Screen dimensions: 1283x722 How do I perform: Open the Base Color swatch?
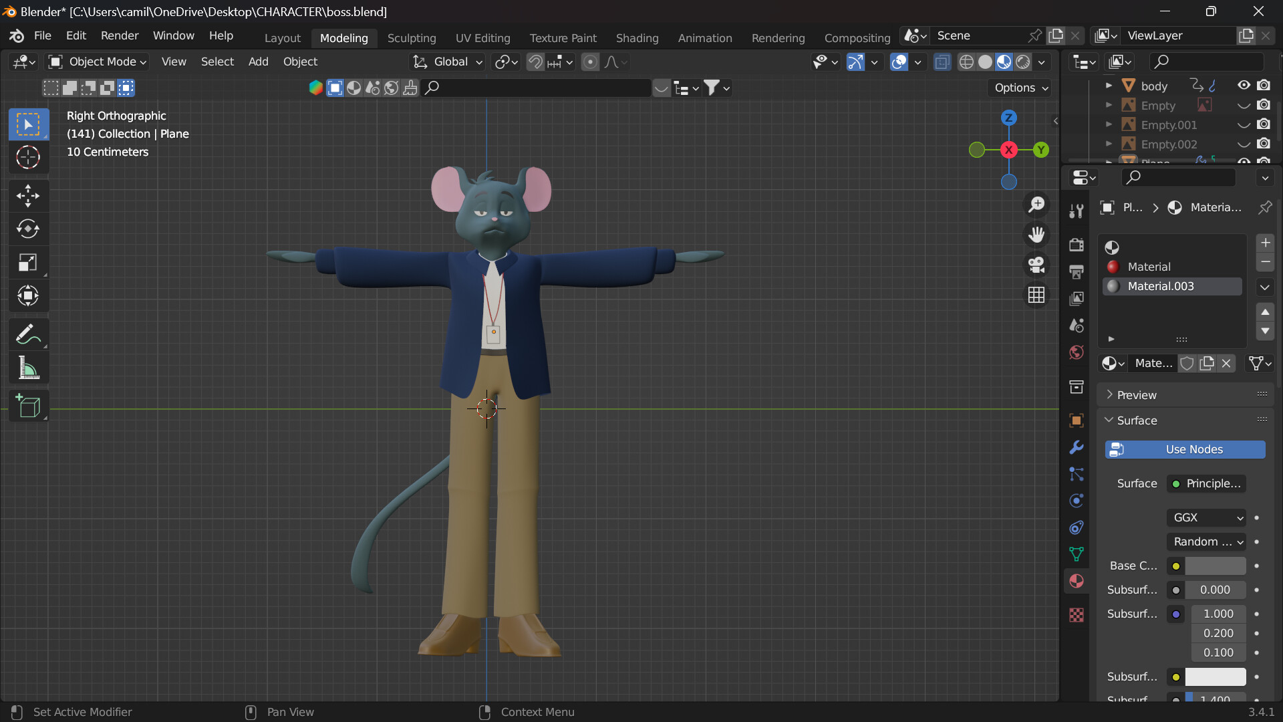[x=1216, y=566]
